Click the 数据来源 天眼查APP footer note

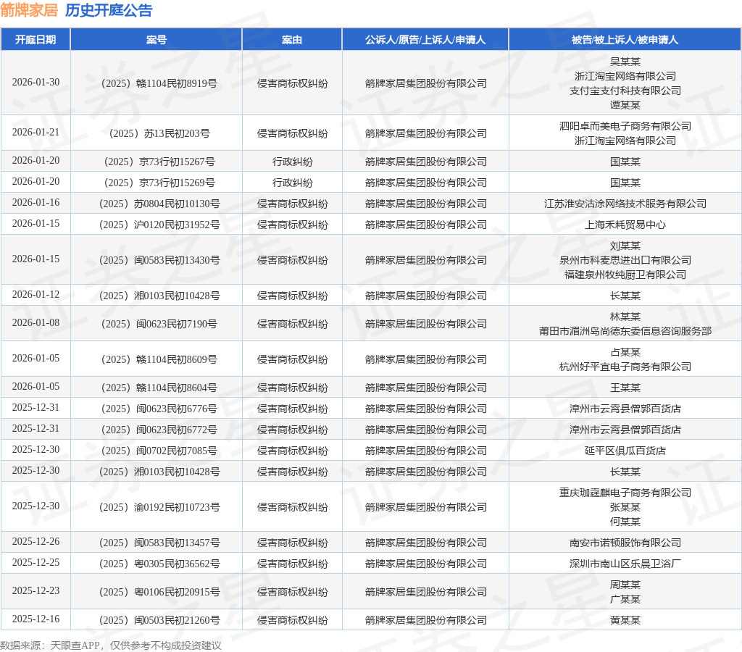[111, 645]
